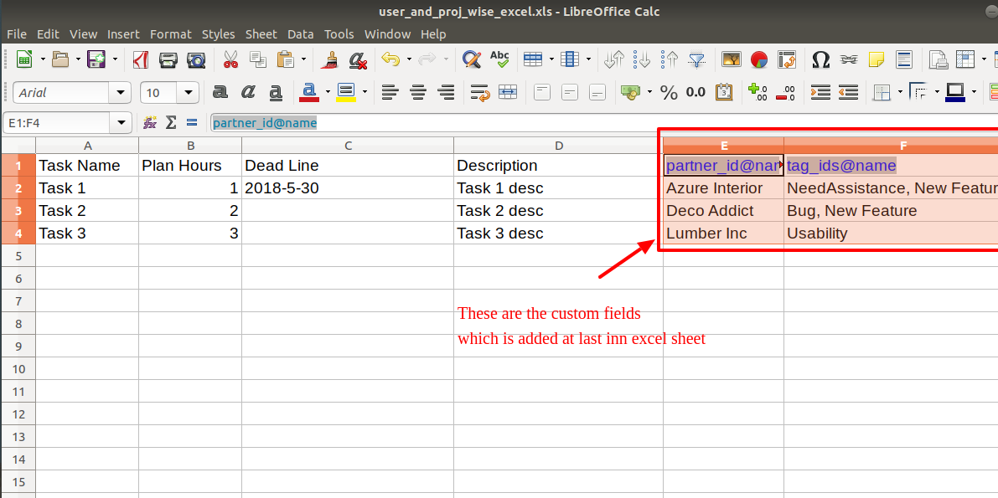Open the font size 10 dropdown
Viewport: 998px width, 498px height.
(x=188, y=92)
